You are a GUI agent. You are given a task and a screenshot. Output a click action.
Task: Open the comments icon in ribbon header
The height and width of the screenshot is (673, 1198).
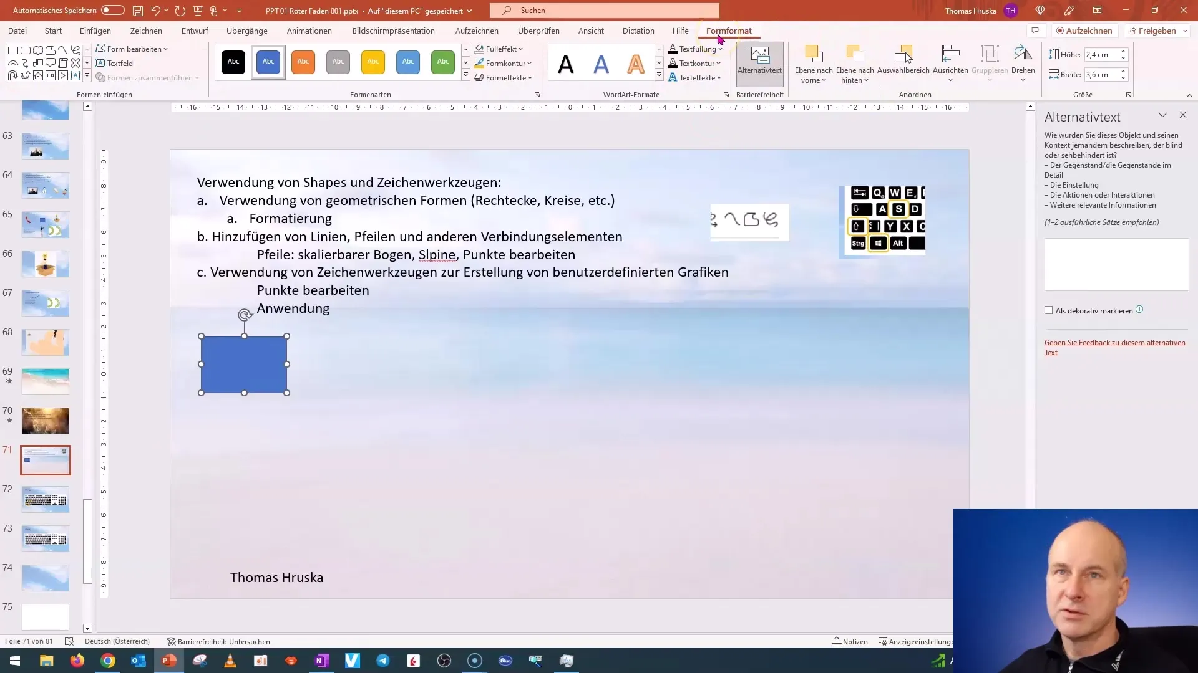click(1035, 31)
